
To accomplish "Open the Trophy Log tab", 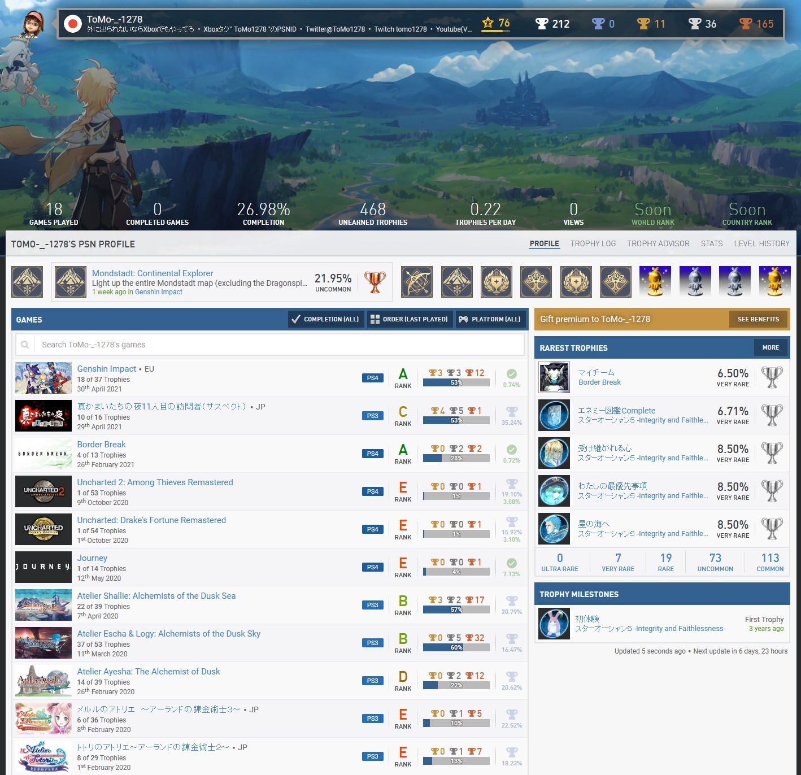I will pos(593,243).
